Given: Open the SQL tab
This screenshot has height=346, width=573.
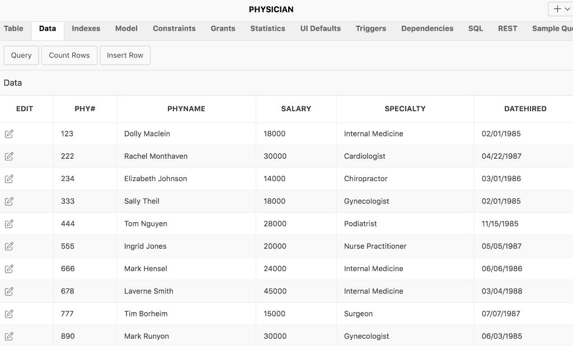Looking at the screenshot, I should pos(475,29).
